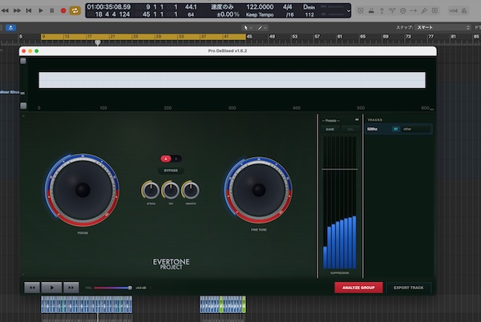Click the TILT knob
Viewport: 481px width, 322px height.
pyautogui.click(x=171, y=191)
